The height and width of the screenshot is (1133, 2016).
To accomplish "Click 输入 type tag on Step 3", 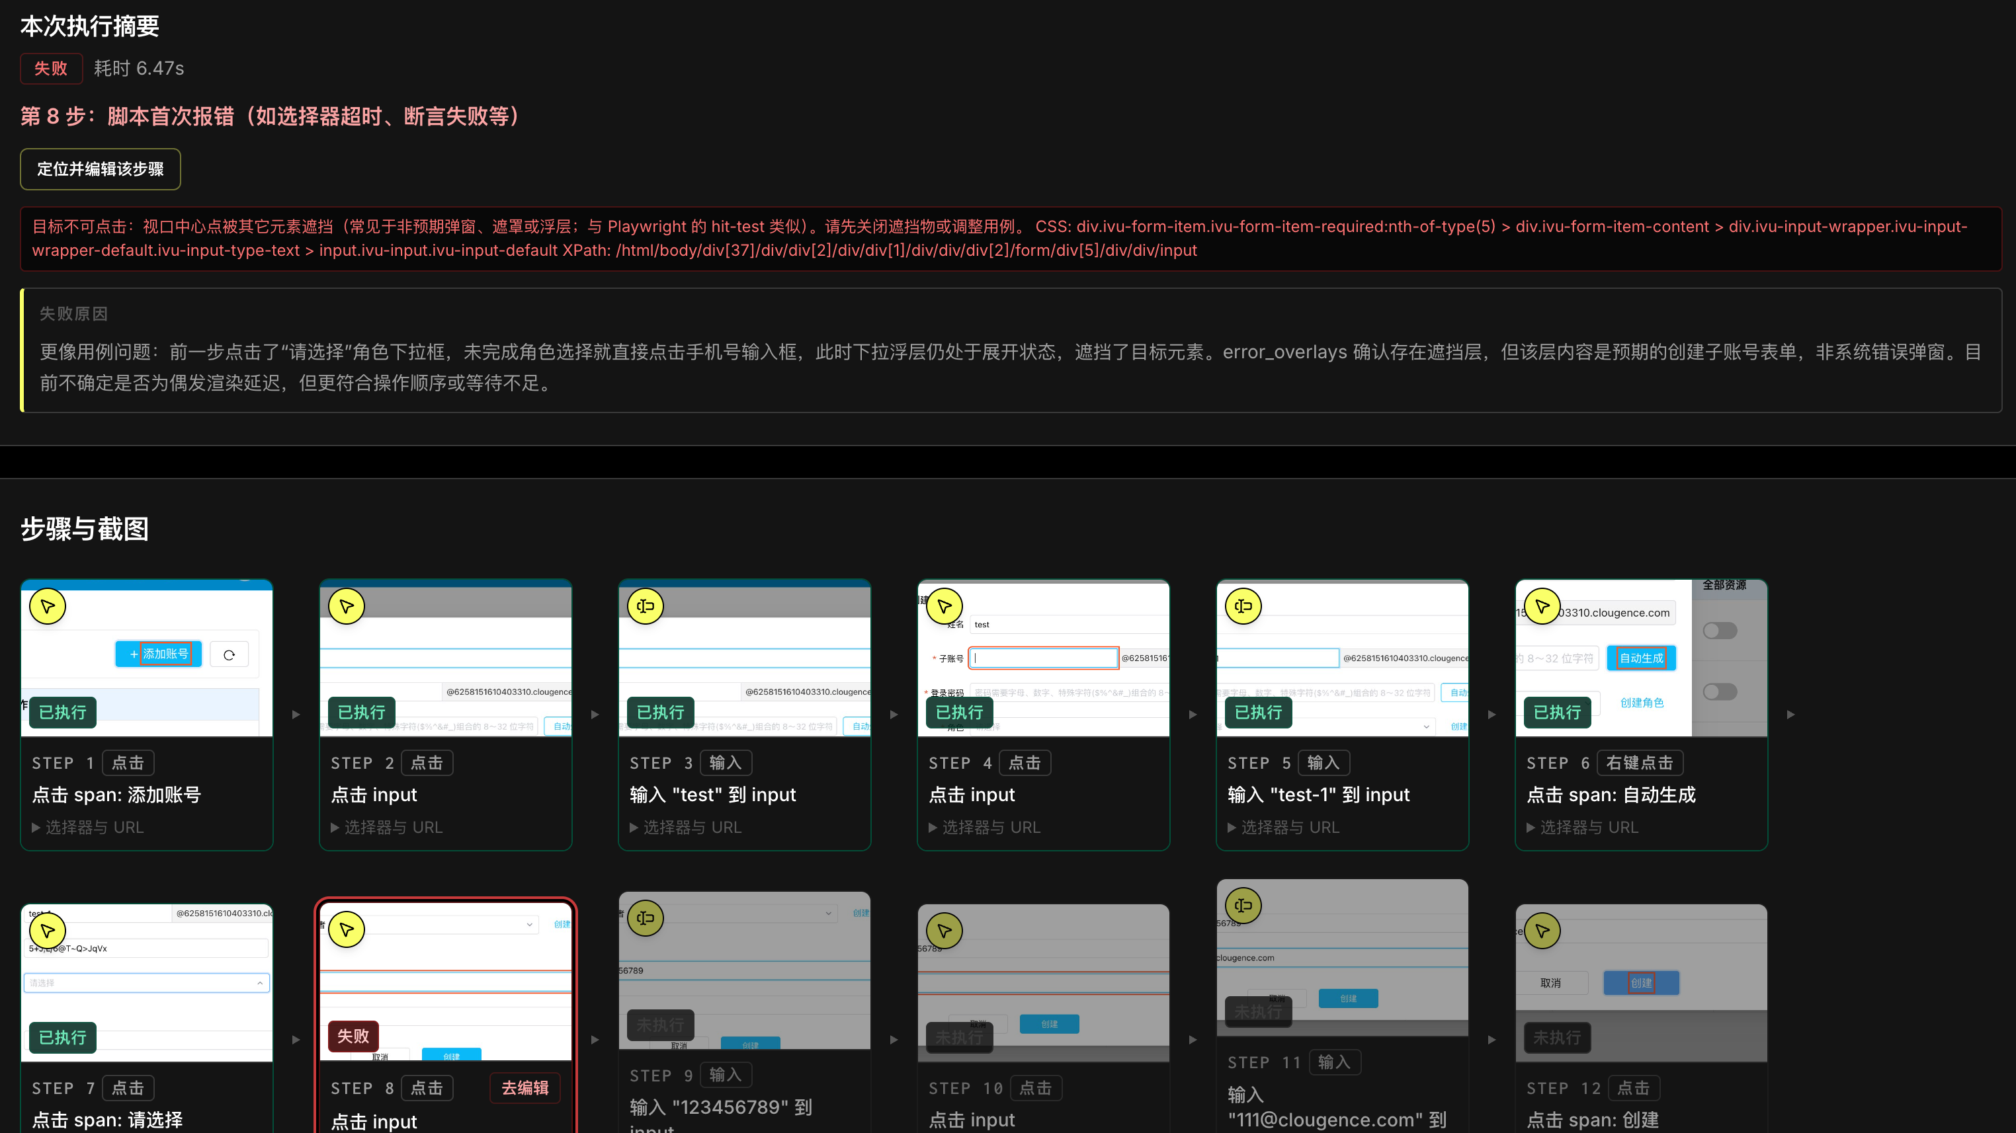I will click(726, 762).
